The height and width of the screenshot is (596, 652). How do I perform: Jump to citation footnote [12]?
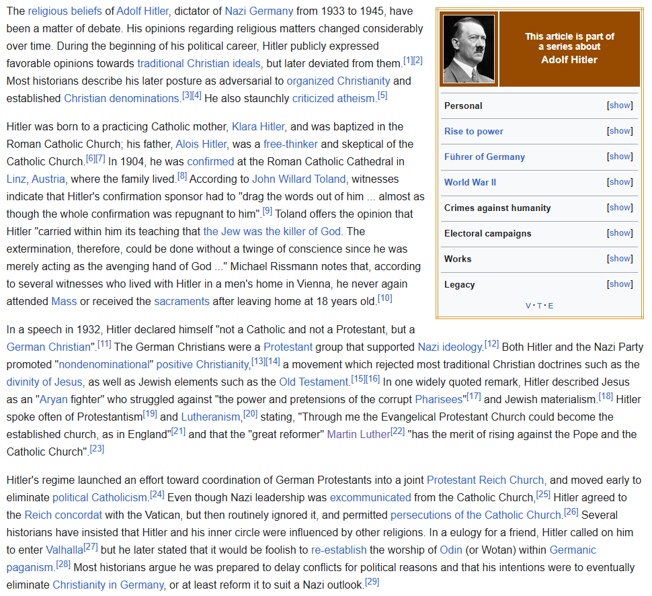(491, 344)
